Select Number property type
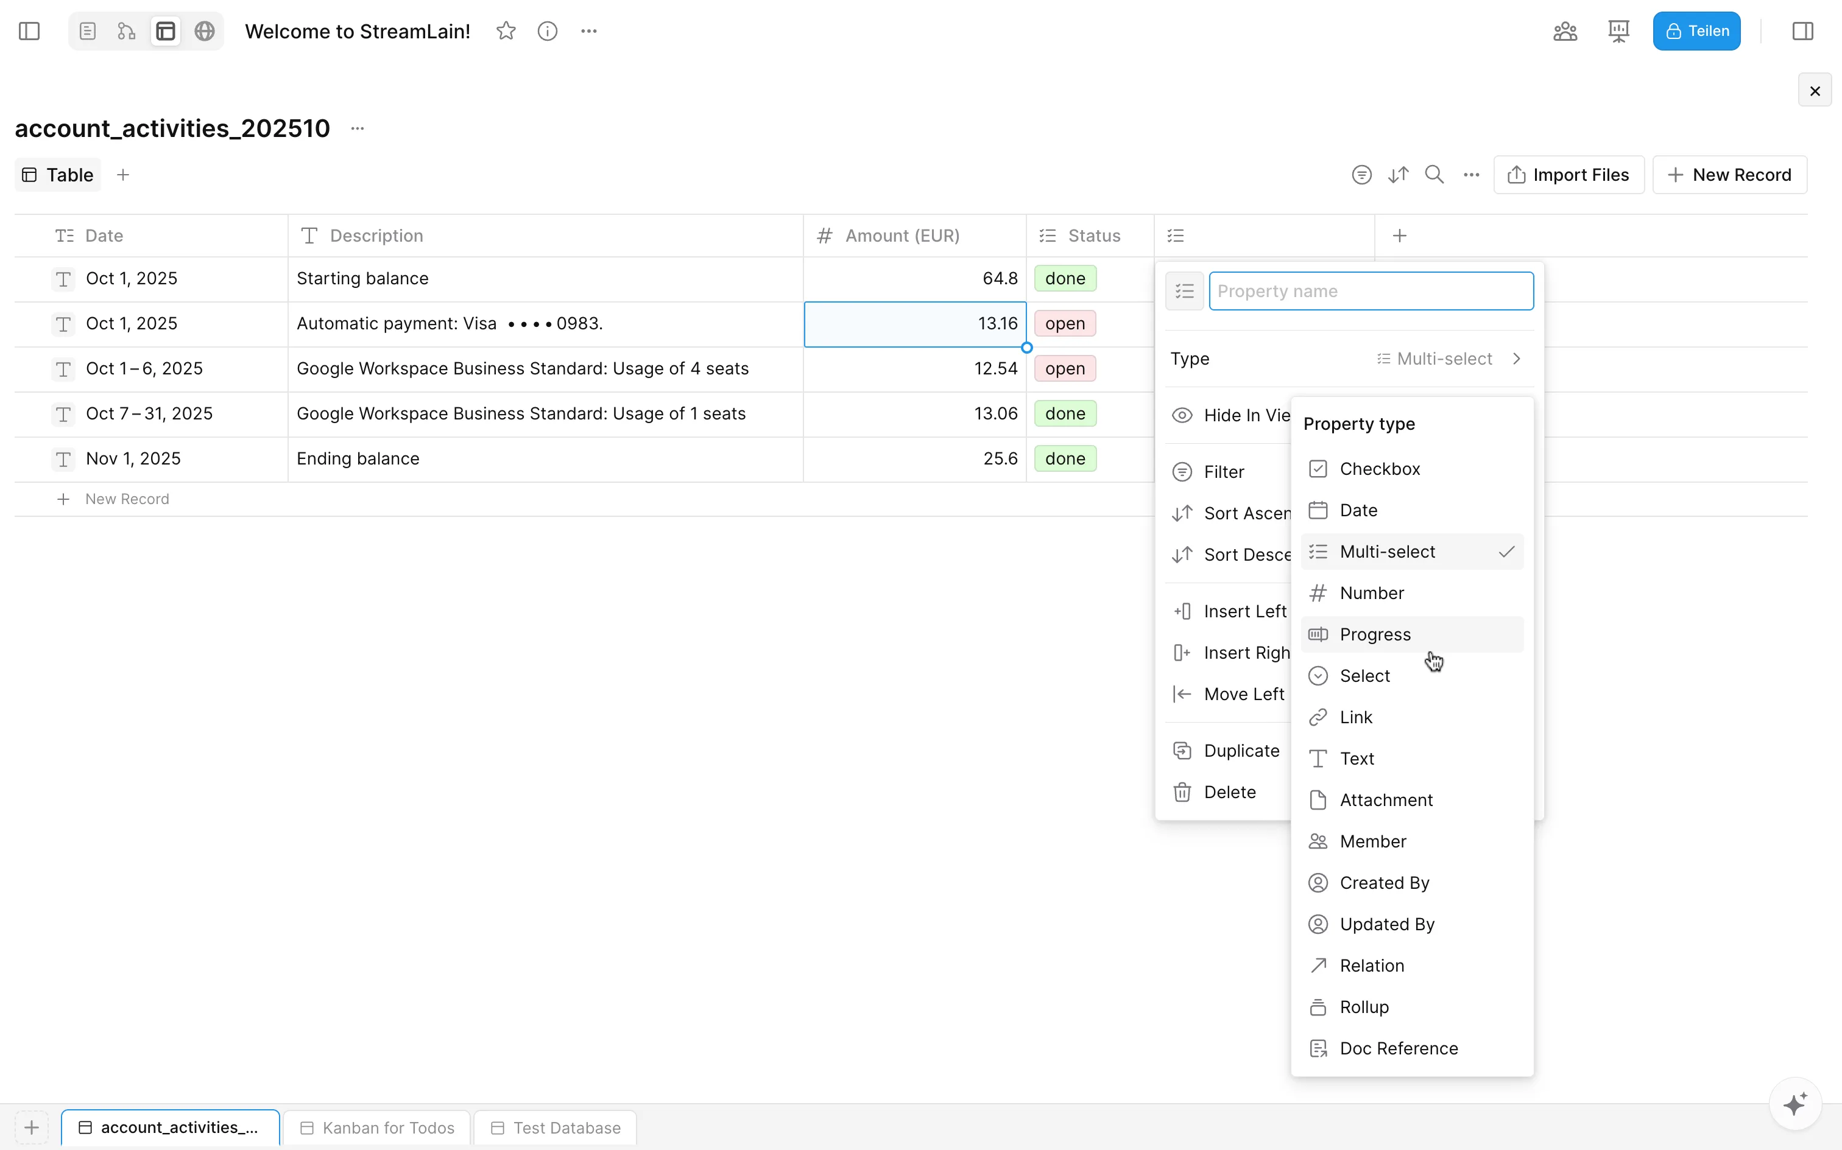The height and width of the screenshot is (1150, 1842). [1412, 593]
